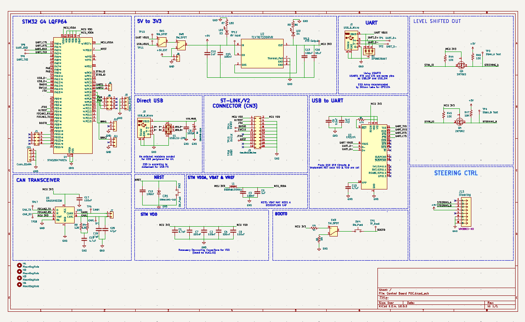This screenshot has height=322, width=525.
Task: Select the SP0503BAHT ESD array D1
Action: click(369, 51)
